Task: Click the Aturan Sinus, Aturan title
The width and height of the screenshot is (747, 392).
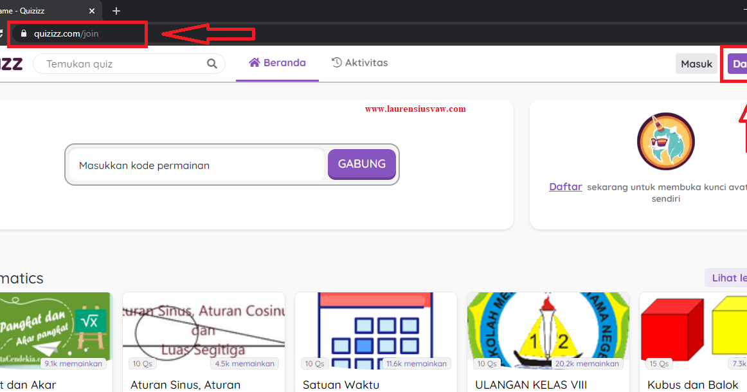Action: point(185,384)
